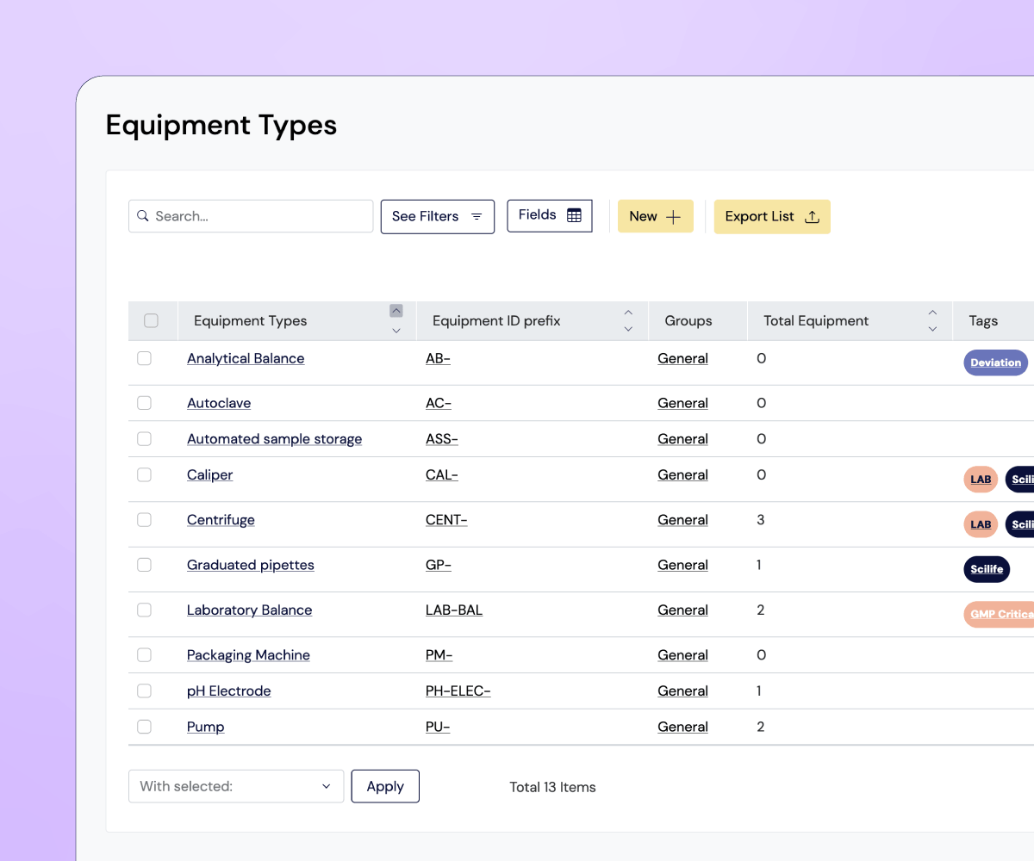This screenshot has width=1034, height=861.
Task: Click the Equipment Types page heading
Action: [x=221, y=126]
